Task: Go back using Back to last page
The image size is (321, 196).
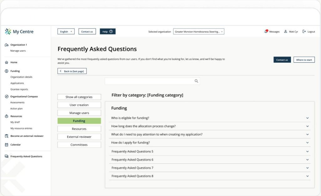Action: coord(72,71)
